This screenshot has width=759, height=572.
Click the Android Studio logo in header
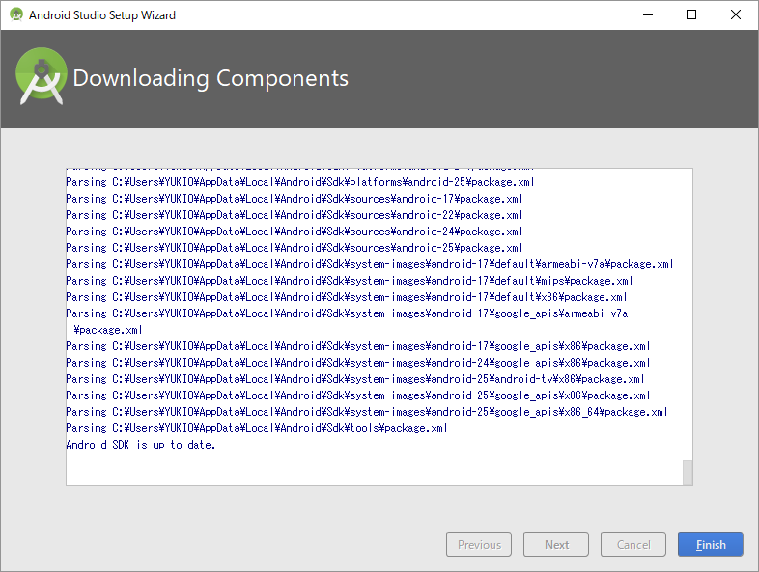click(x=41, y=79)
